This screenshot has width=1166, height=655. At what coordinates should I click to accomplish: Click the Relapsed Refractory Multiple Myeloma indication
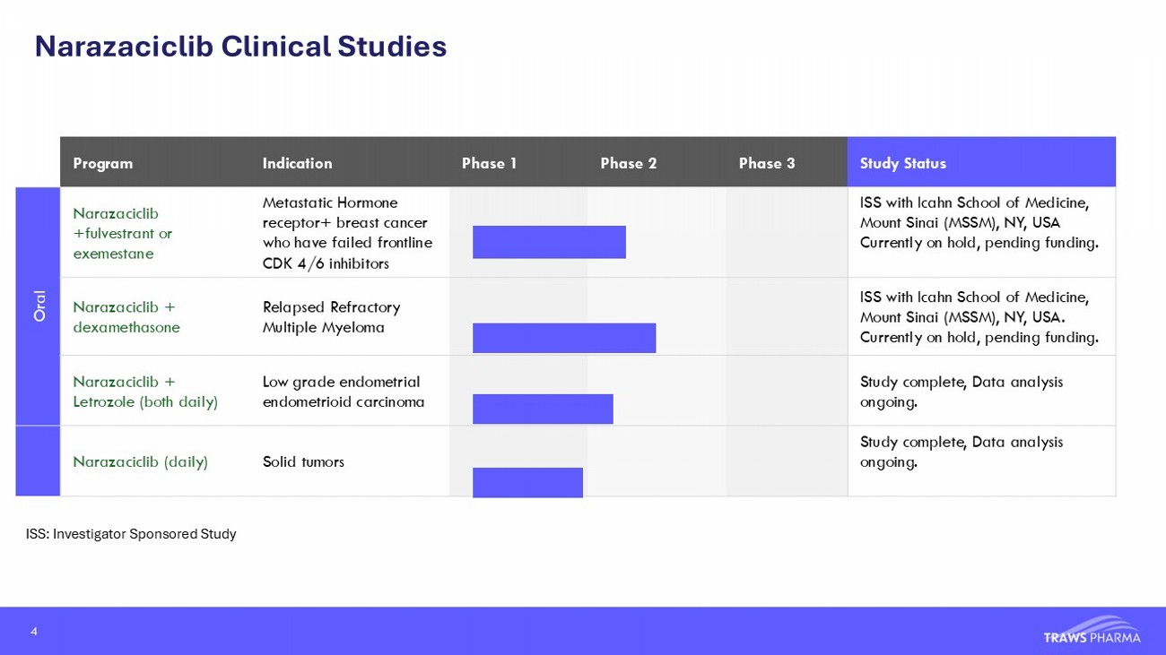click(x=331, y=317)
